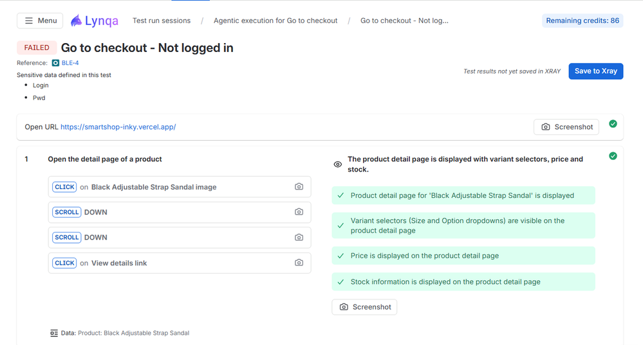Click the expected result text about variant selectors, price and stock
Image resolution: width=643 pixels, height=345 pixels.
pos(465,164)
